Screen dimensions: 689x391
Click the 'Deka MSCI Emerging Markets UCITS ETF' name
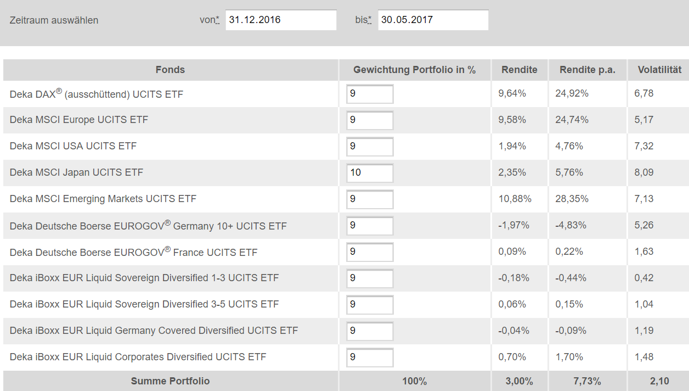point(103,199)
